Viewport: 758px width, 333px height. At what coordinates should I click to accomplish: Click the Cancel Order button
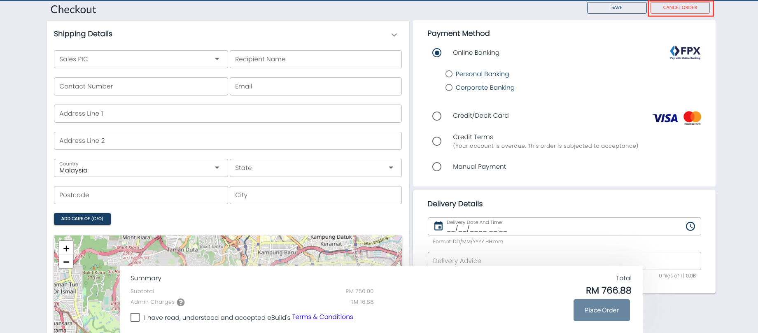680,8
